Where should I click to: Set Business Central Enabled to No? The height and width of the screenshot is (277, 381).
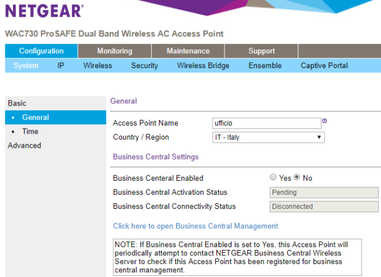[x=297, y=177]
